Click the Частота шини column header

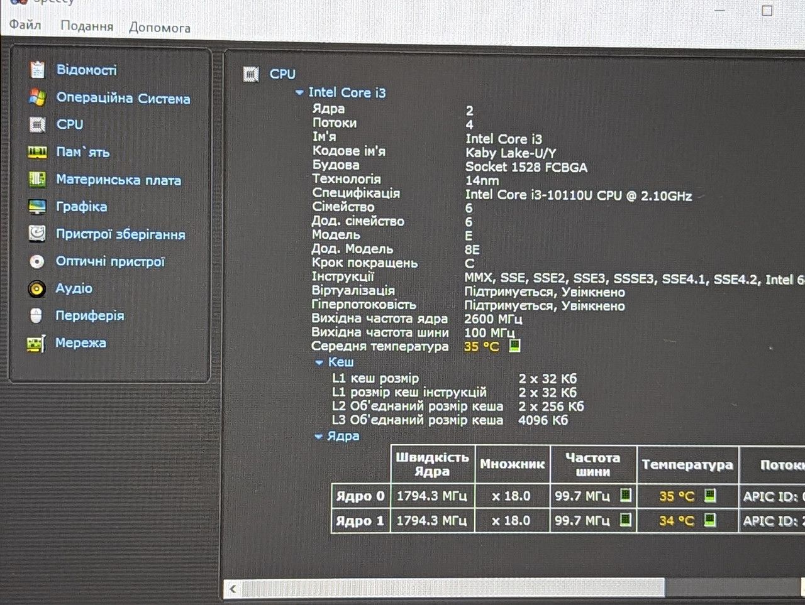tap(593, 464)
